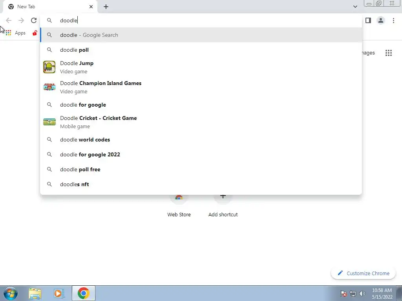This screenshot has height=301, width=402.
Task: Click the search icon beside 'doodles nft'
Action: [x=49, y=184]
